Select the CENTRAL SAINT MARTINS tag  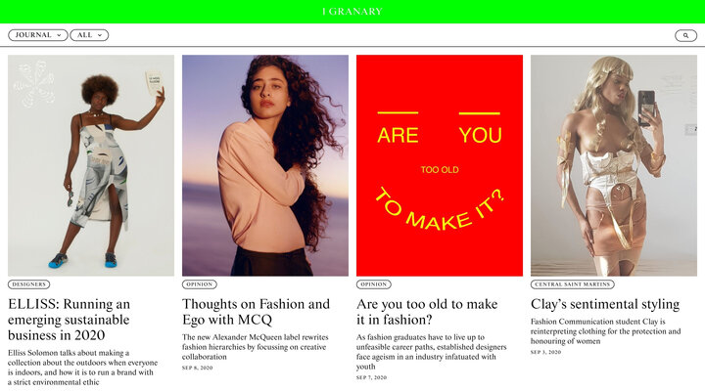(x=573, y=284)
